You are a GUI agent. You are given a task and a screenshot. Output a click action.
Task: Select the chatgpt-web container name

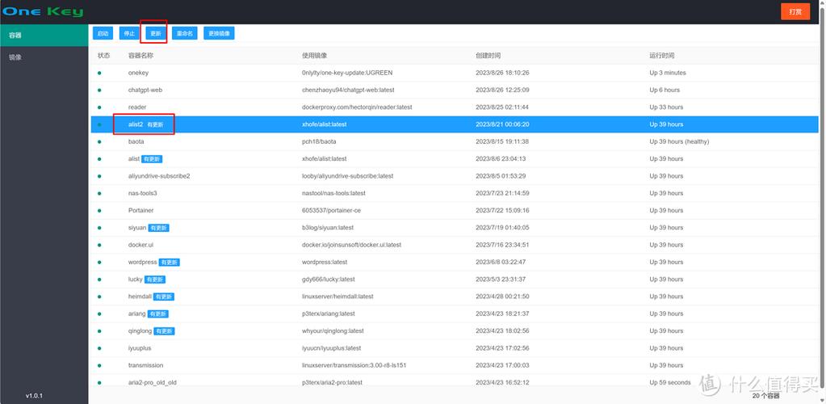(145, 90)
